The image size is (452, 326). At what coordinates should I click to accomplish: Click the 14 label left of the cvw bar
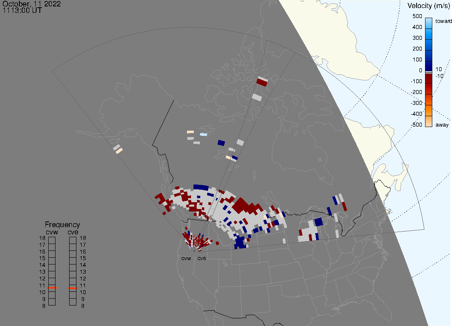(x=42, y=265)
